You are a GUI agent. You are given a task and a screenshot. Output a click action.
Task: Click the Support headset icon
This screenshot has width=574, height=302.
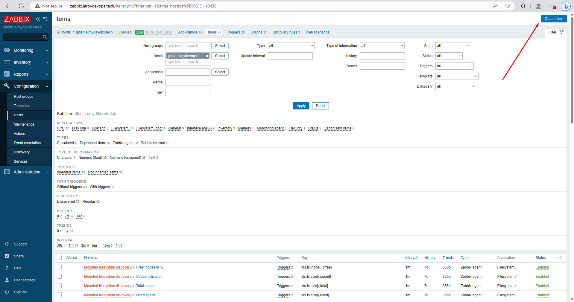pyautogui.click(x=7, y=244)
